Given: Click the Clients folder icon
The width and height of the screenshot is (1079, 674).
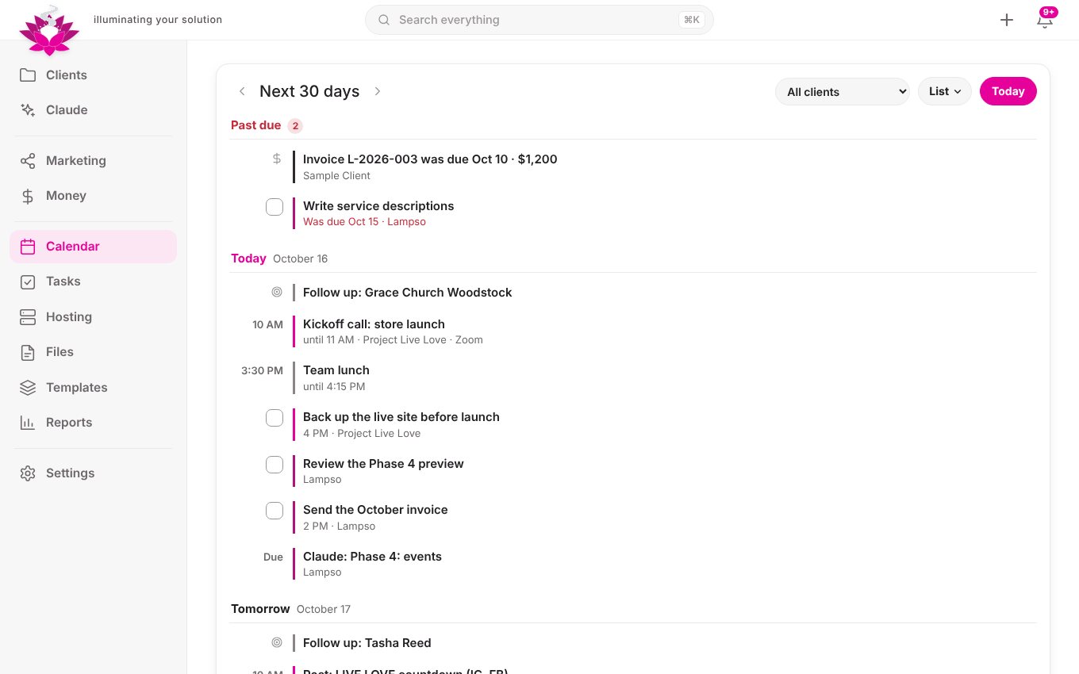Looking at the screenshot, I should [x=28, y=75].
